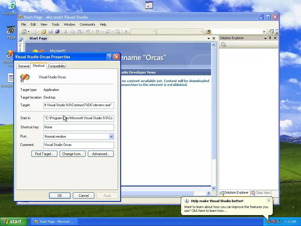Click the Start Page scroll up arrow
Screen dimensions: 301x226
point(213,45)
